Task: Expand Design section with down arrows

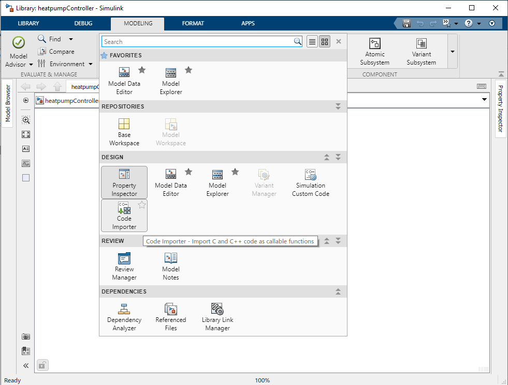Action: (338, 157)
